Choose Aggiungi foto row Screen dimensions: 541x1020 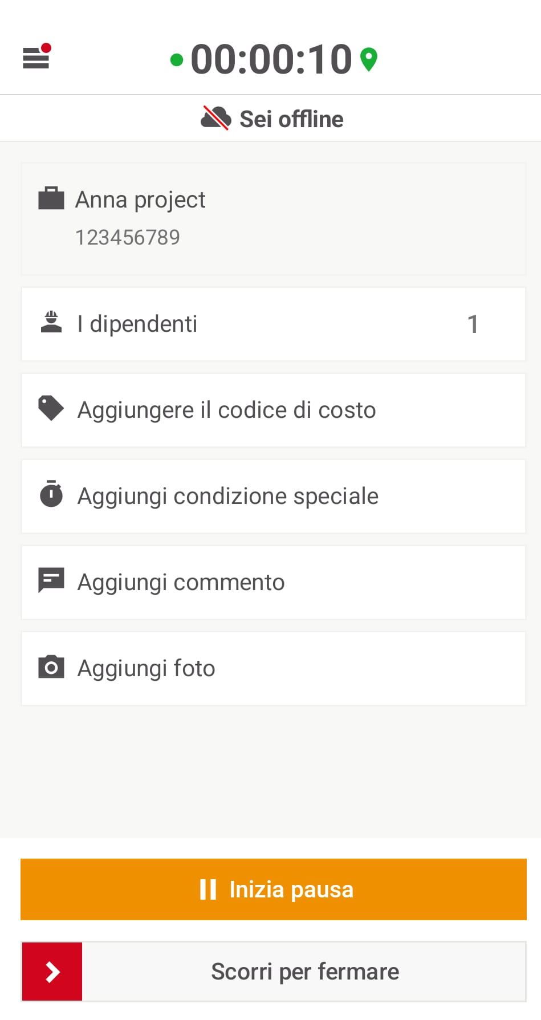[274, 669]
